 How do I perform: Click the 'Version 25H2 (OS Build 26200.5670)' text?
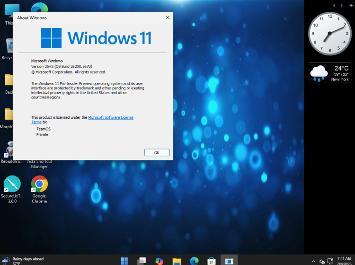62,66
